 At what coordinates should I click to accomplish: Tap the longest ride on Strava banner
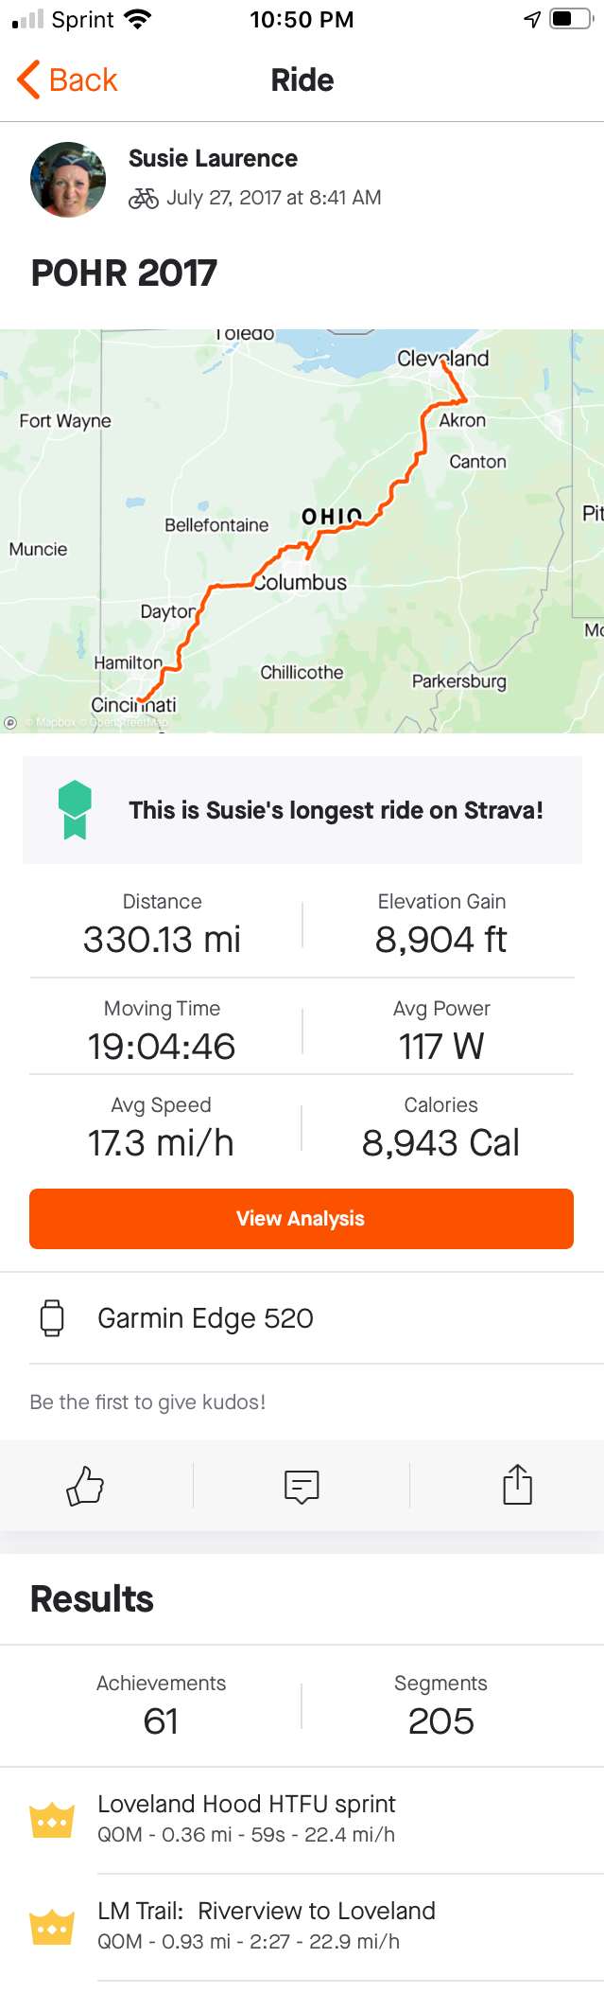[302, 810]
